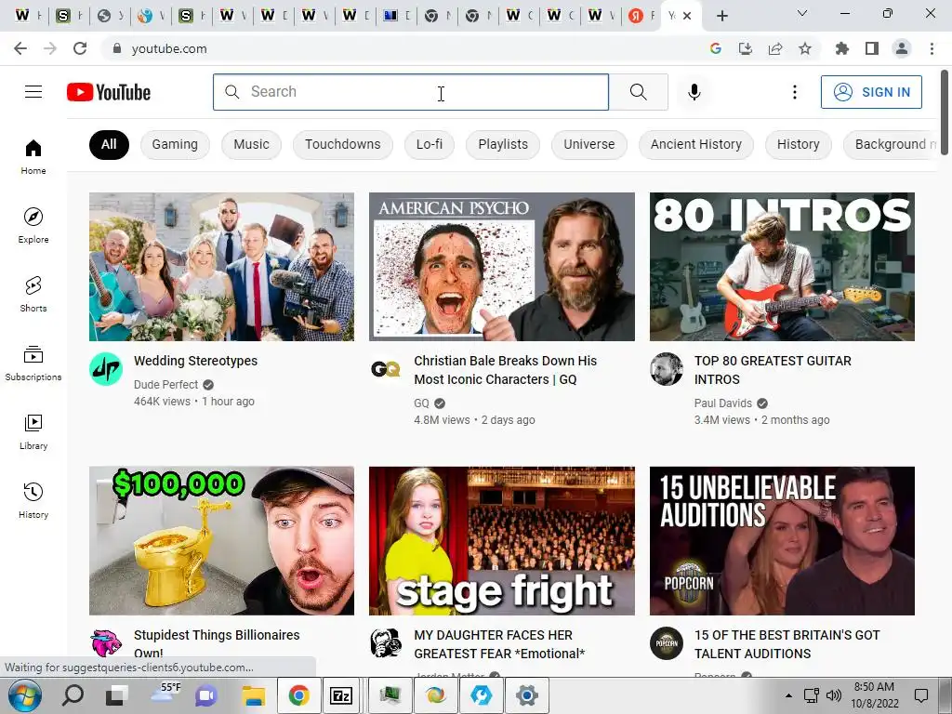Open Chrome profile avatar
This screenshot has height=714, width=952.
902,48
